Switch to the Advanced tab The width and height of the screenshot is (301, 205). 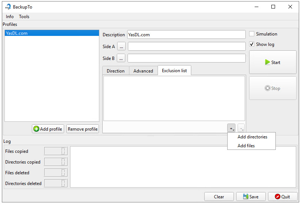[x=143, y=71]
